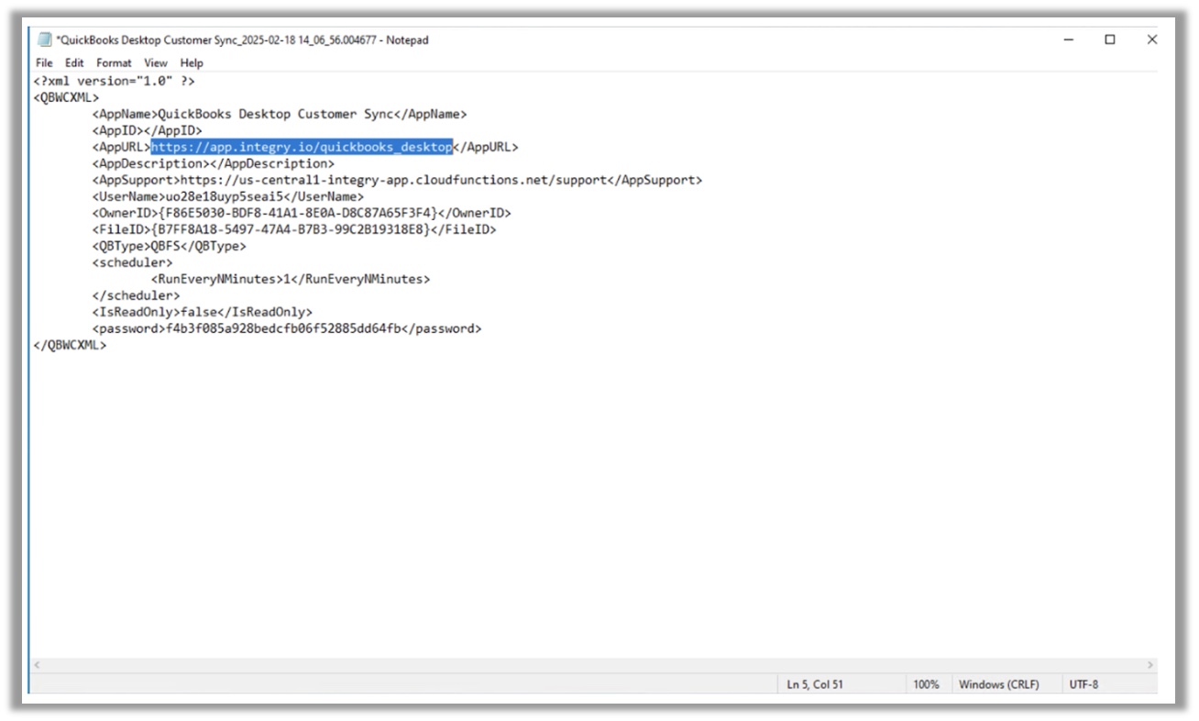Click the QBType value QBFS
The width and height of the screenshot is (1199, 721).
point(166,246)
